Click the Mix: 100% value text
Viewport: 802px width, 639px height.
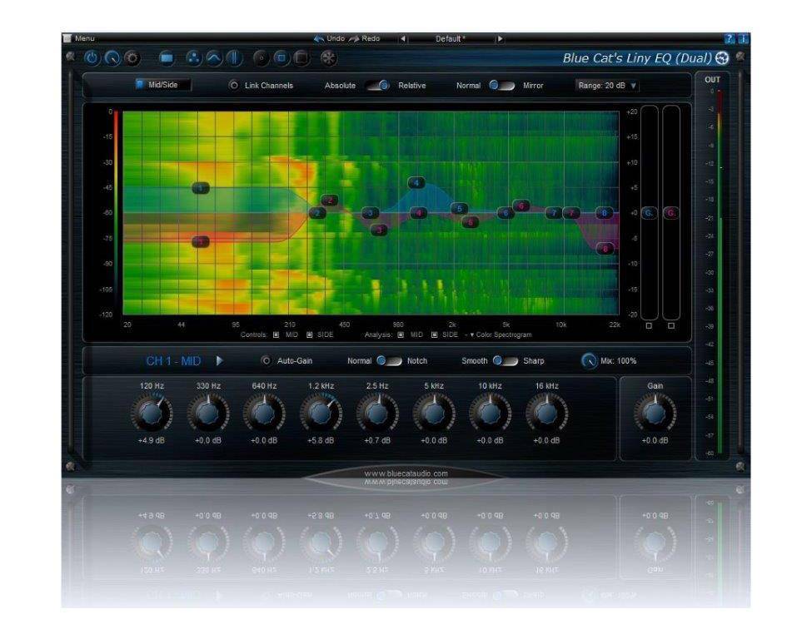[619, 361]
